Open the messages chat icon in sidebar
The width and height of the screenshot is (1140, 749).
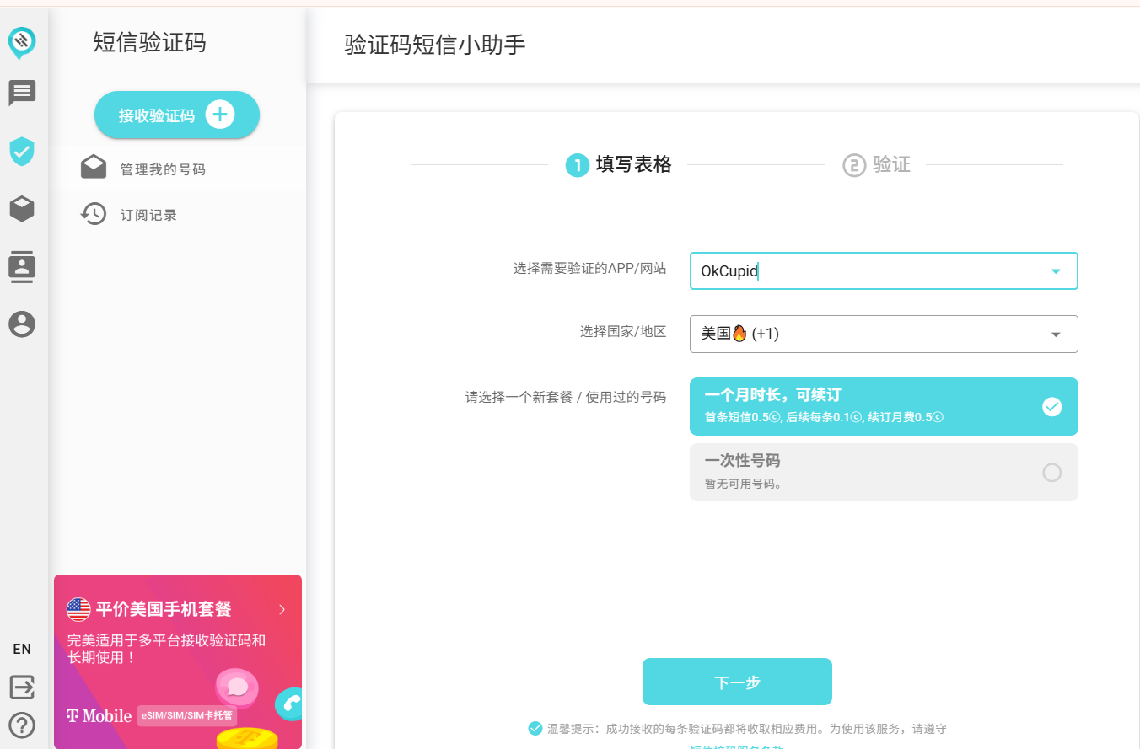click(22, 94)
